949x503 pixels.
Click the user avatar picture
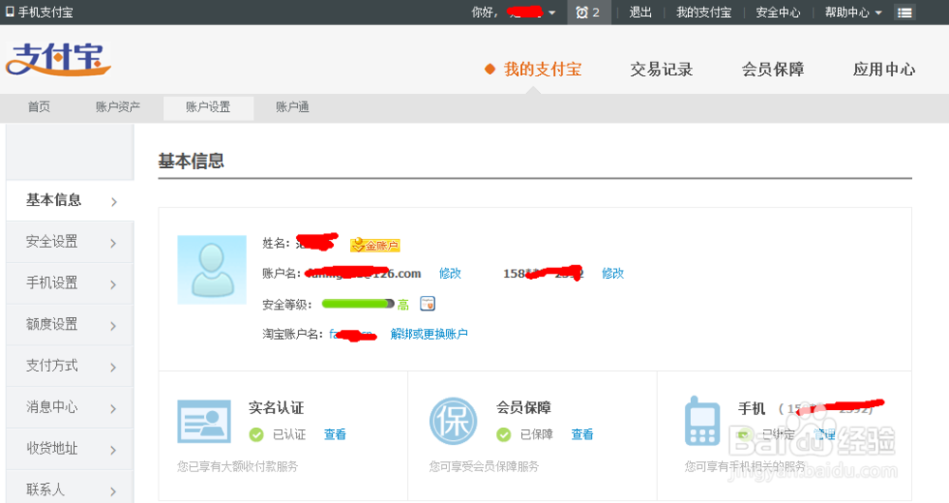212,270
